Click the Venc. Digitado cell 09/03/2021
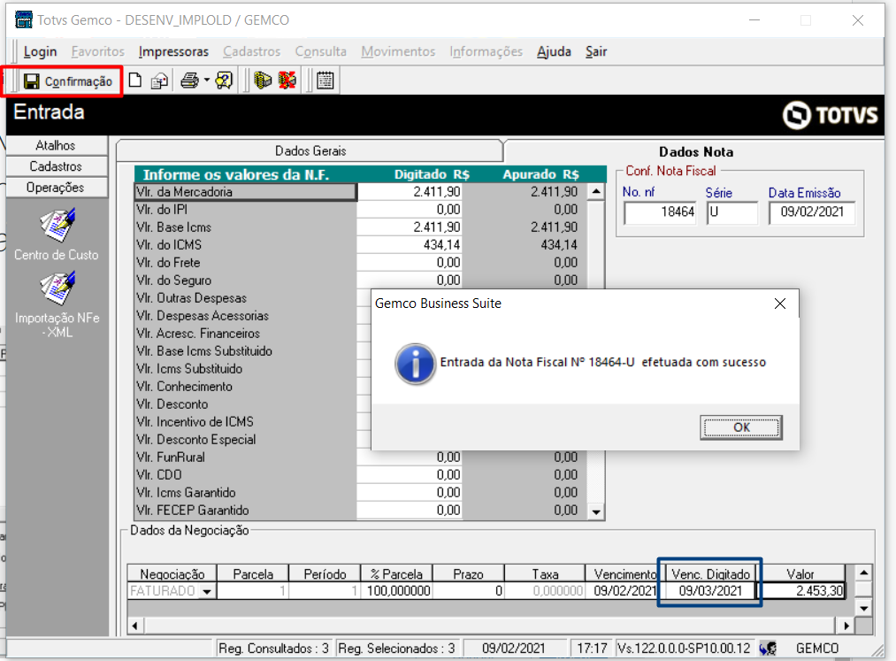Viewport: 896px width, 661px height. click(x=709, y=591)
